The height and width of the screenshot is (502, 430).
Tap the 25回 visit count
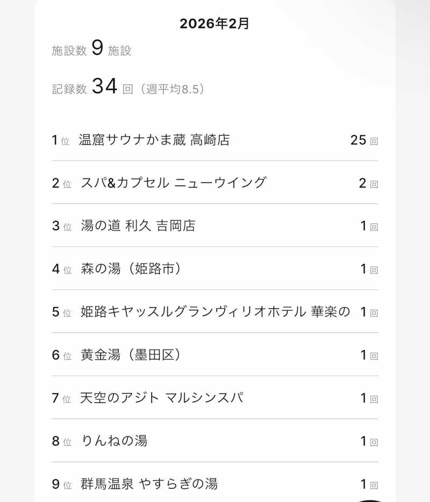pos(364,140)
